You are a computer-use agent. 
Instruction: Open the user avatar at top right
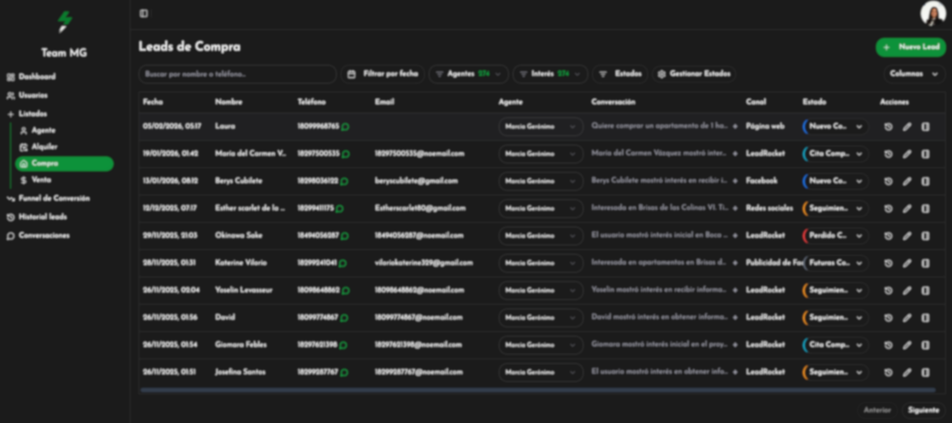pos(932,14)
